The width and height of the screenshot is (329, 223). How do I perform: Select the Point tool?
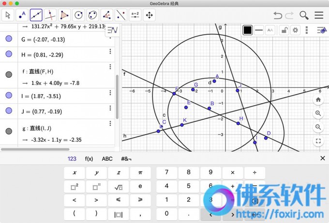pyautogui.click(x=22, y=15)
